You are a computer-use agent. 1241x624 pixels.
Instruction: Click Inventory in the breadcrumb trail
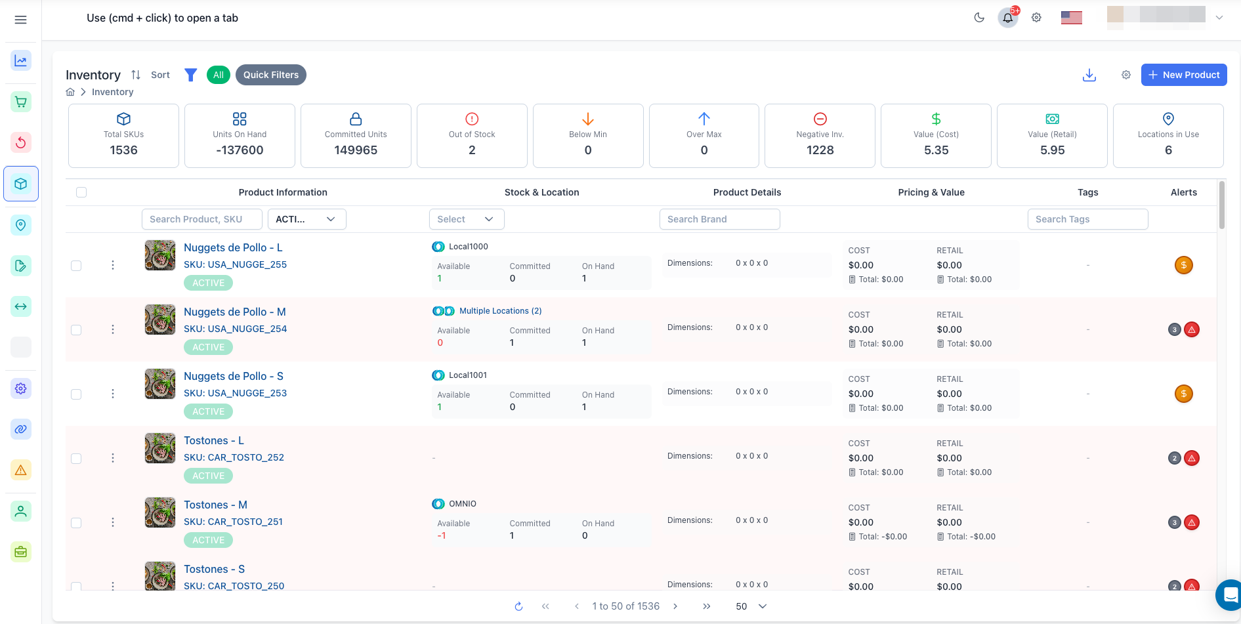click(x=112, y=92)
